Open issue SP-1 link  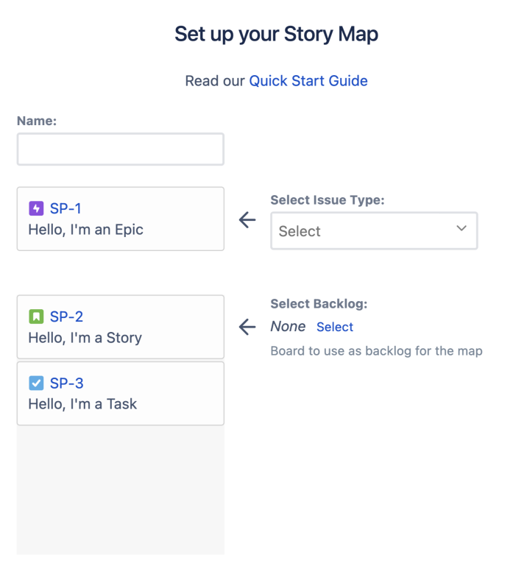point(66,209)
